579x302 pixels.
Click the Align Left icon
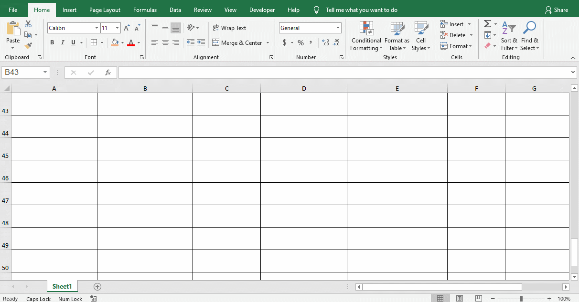155,42
